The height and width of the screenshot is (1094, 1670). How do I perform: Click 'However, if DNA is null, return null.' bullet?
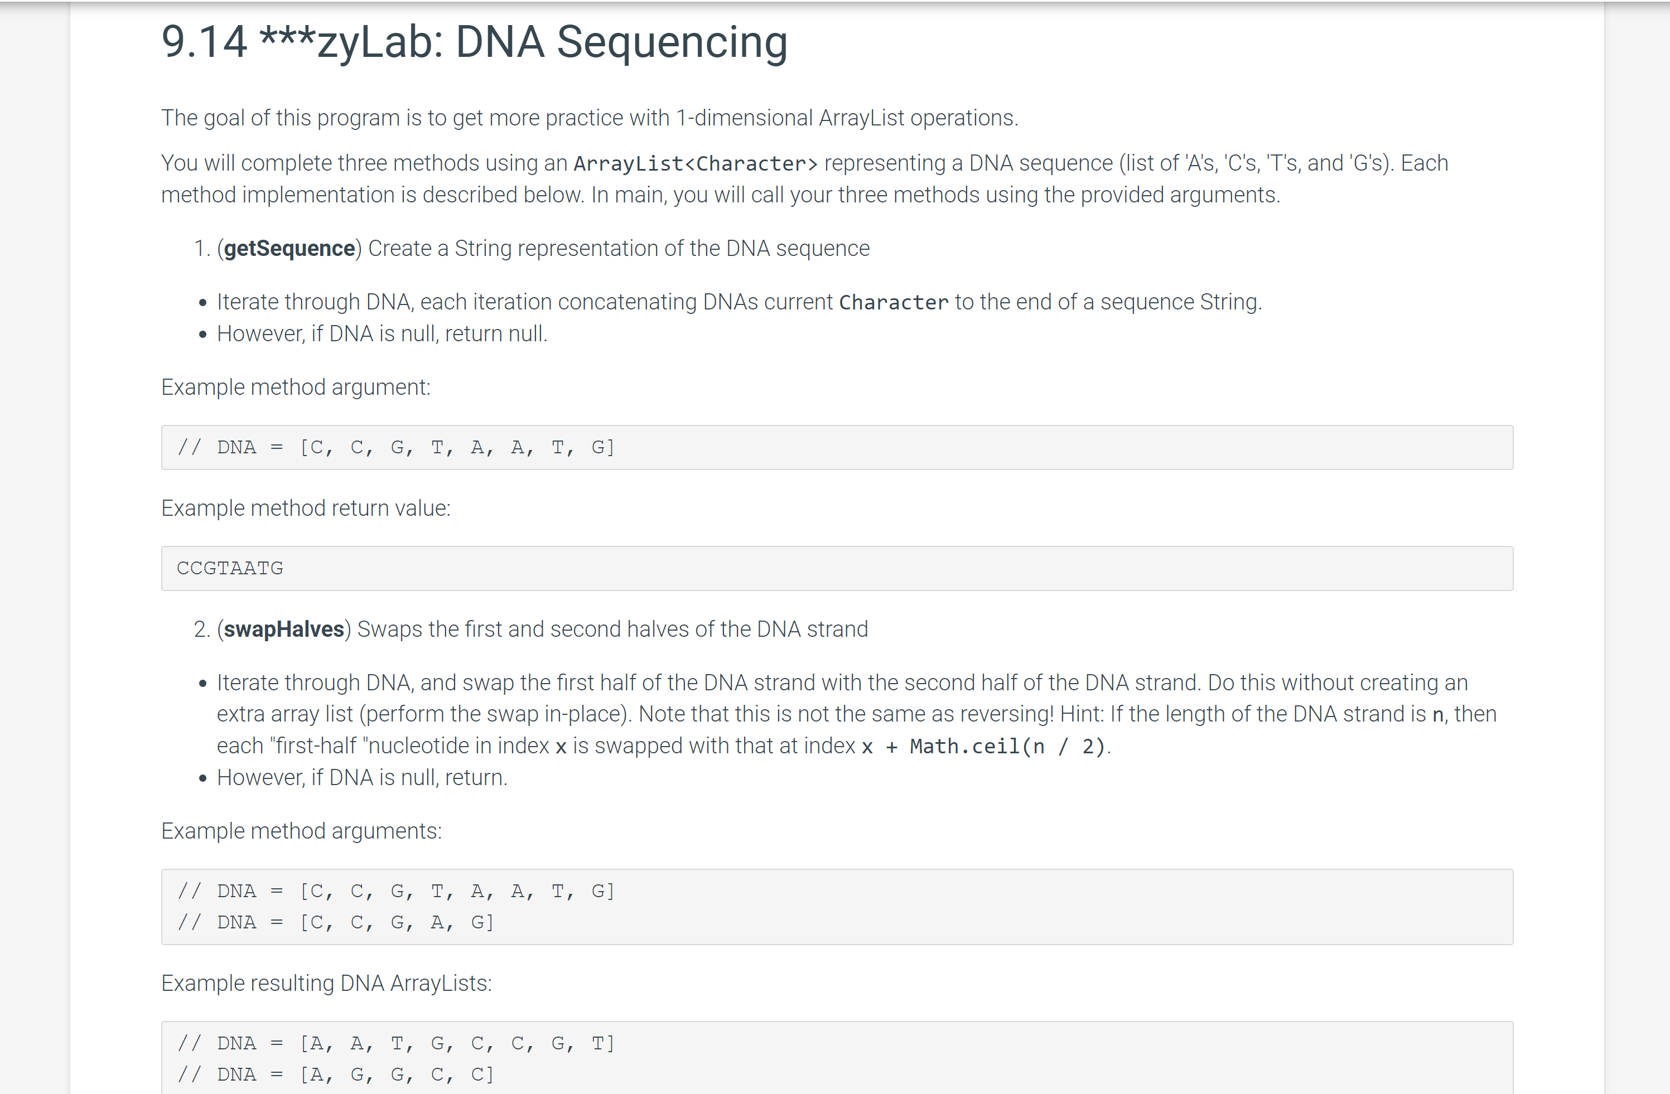tap(382, 334)
